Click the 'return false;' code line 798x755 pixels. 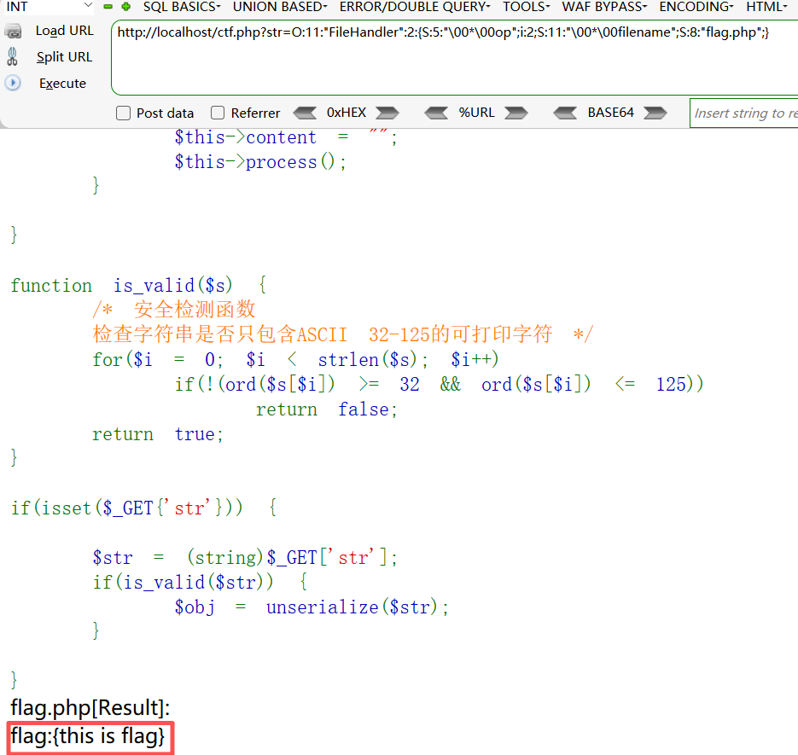pos(326,409)
